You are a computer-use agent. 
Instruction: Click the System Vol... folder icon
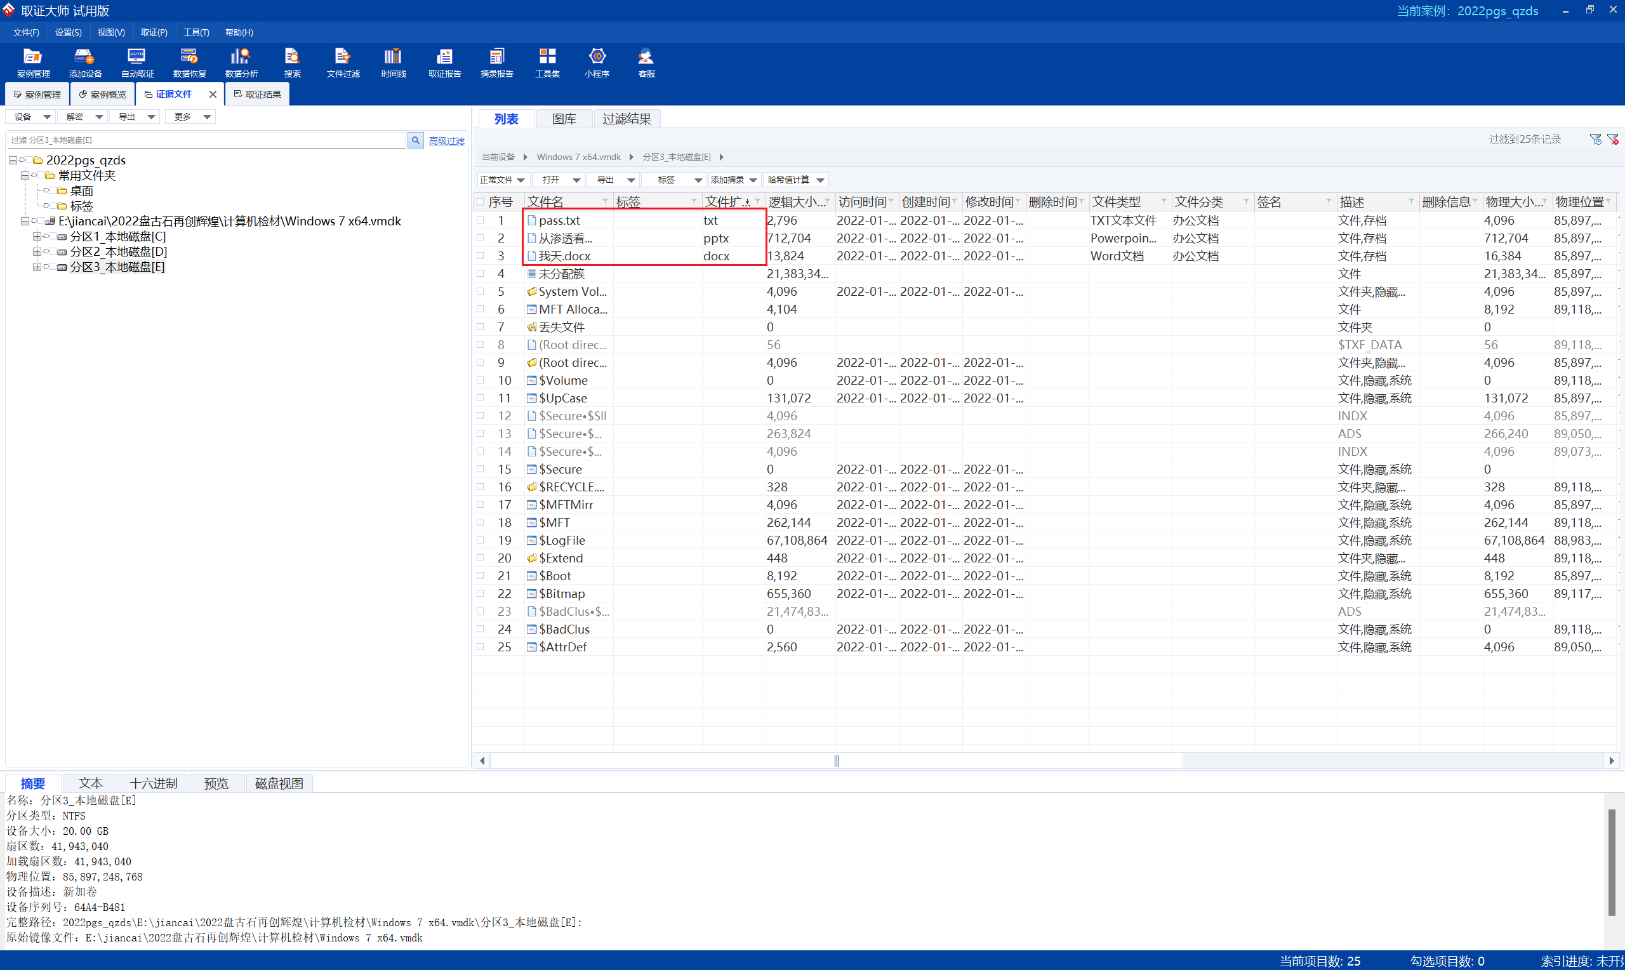531,291
